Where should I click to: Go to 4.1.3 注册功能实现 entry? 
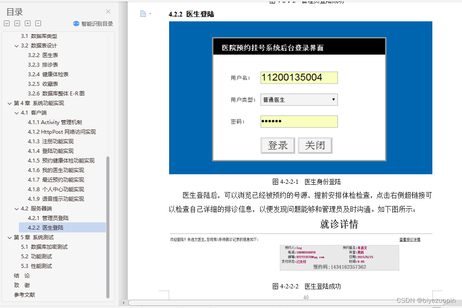click(51, 142)
